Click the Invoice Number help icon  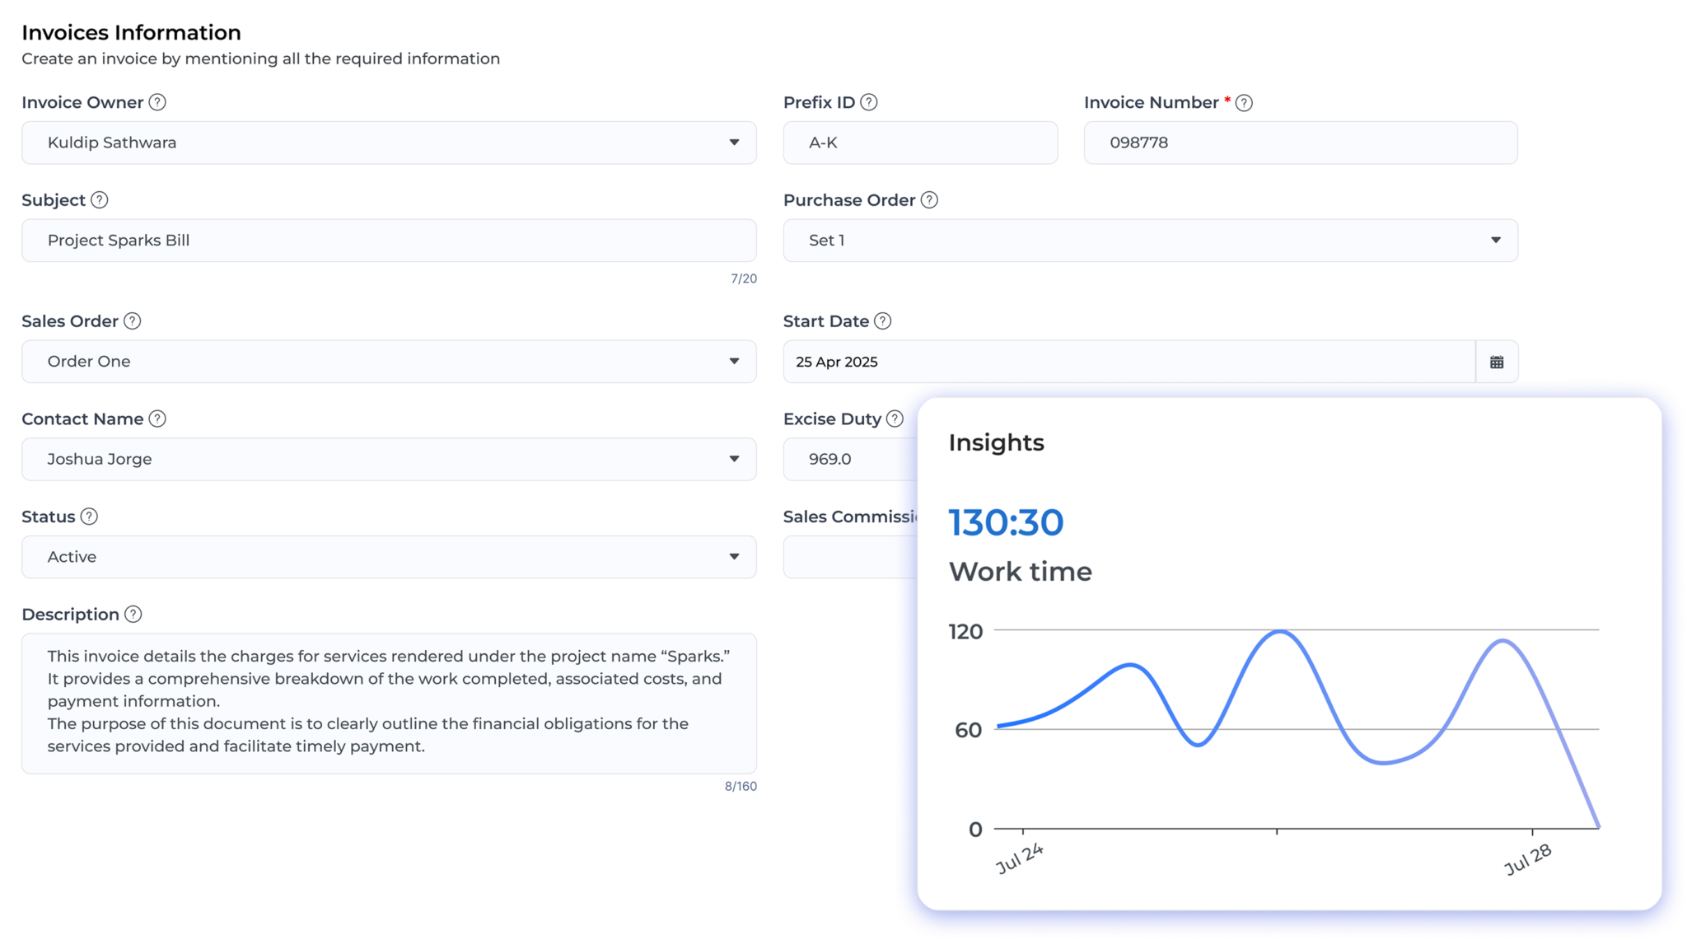tap(1245, 102)
